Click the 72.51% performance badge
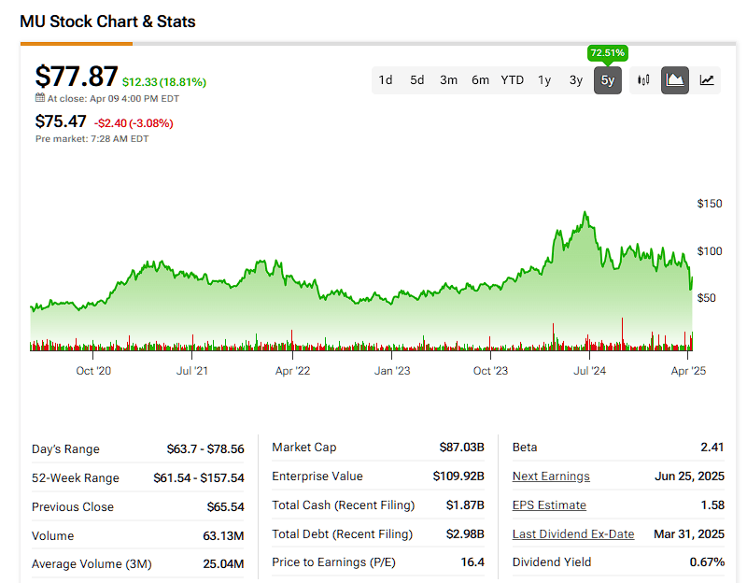Screen dimensions: 747x583 pyautogui.click(x=608, y=53)
